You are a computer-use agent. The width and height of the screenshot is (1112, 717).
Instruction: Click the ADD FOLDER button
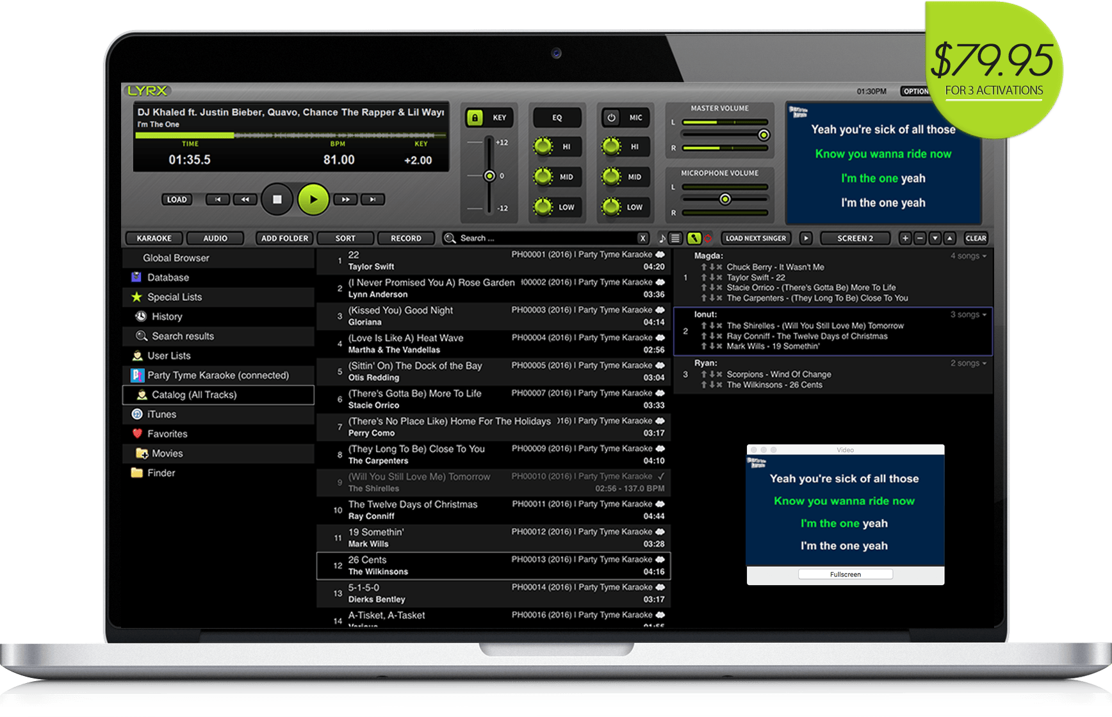284,238
